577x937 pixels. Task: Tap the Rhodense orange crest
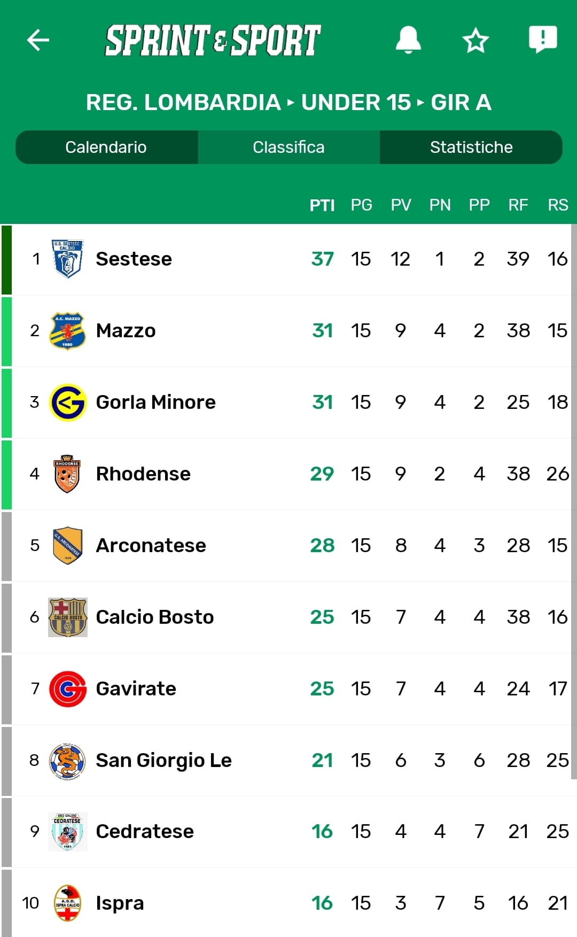67,474
